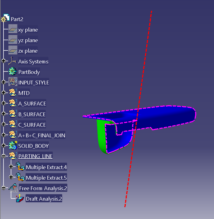Expand the C_SURFACE node
The width and height of the screenshot is (214, 219).
[x=3, y=124]
